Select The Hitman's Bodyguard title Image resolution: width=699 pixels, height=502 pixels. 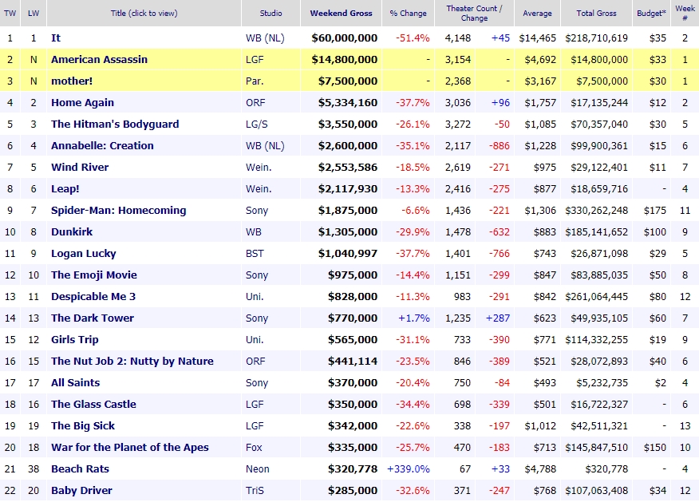[x=115, y=125]
